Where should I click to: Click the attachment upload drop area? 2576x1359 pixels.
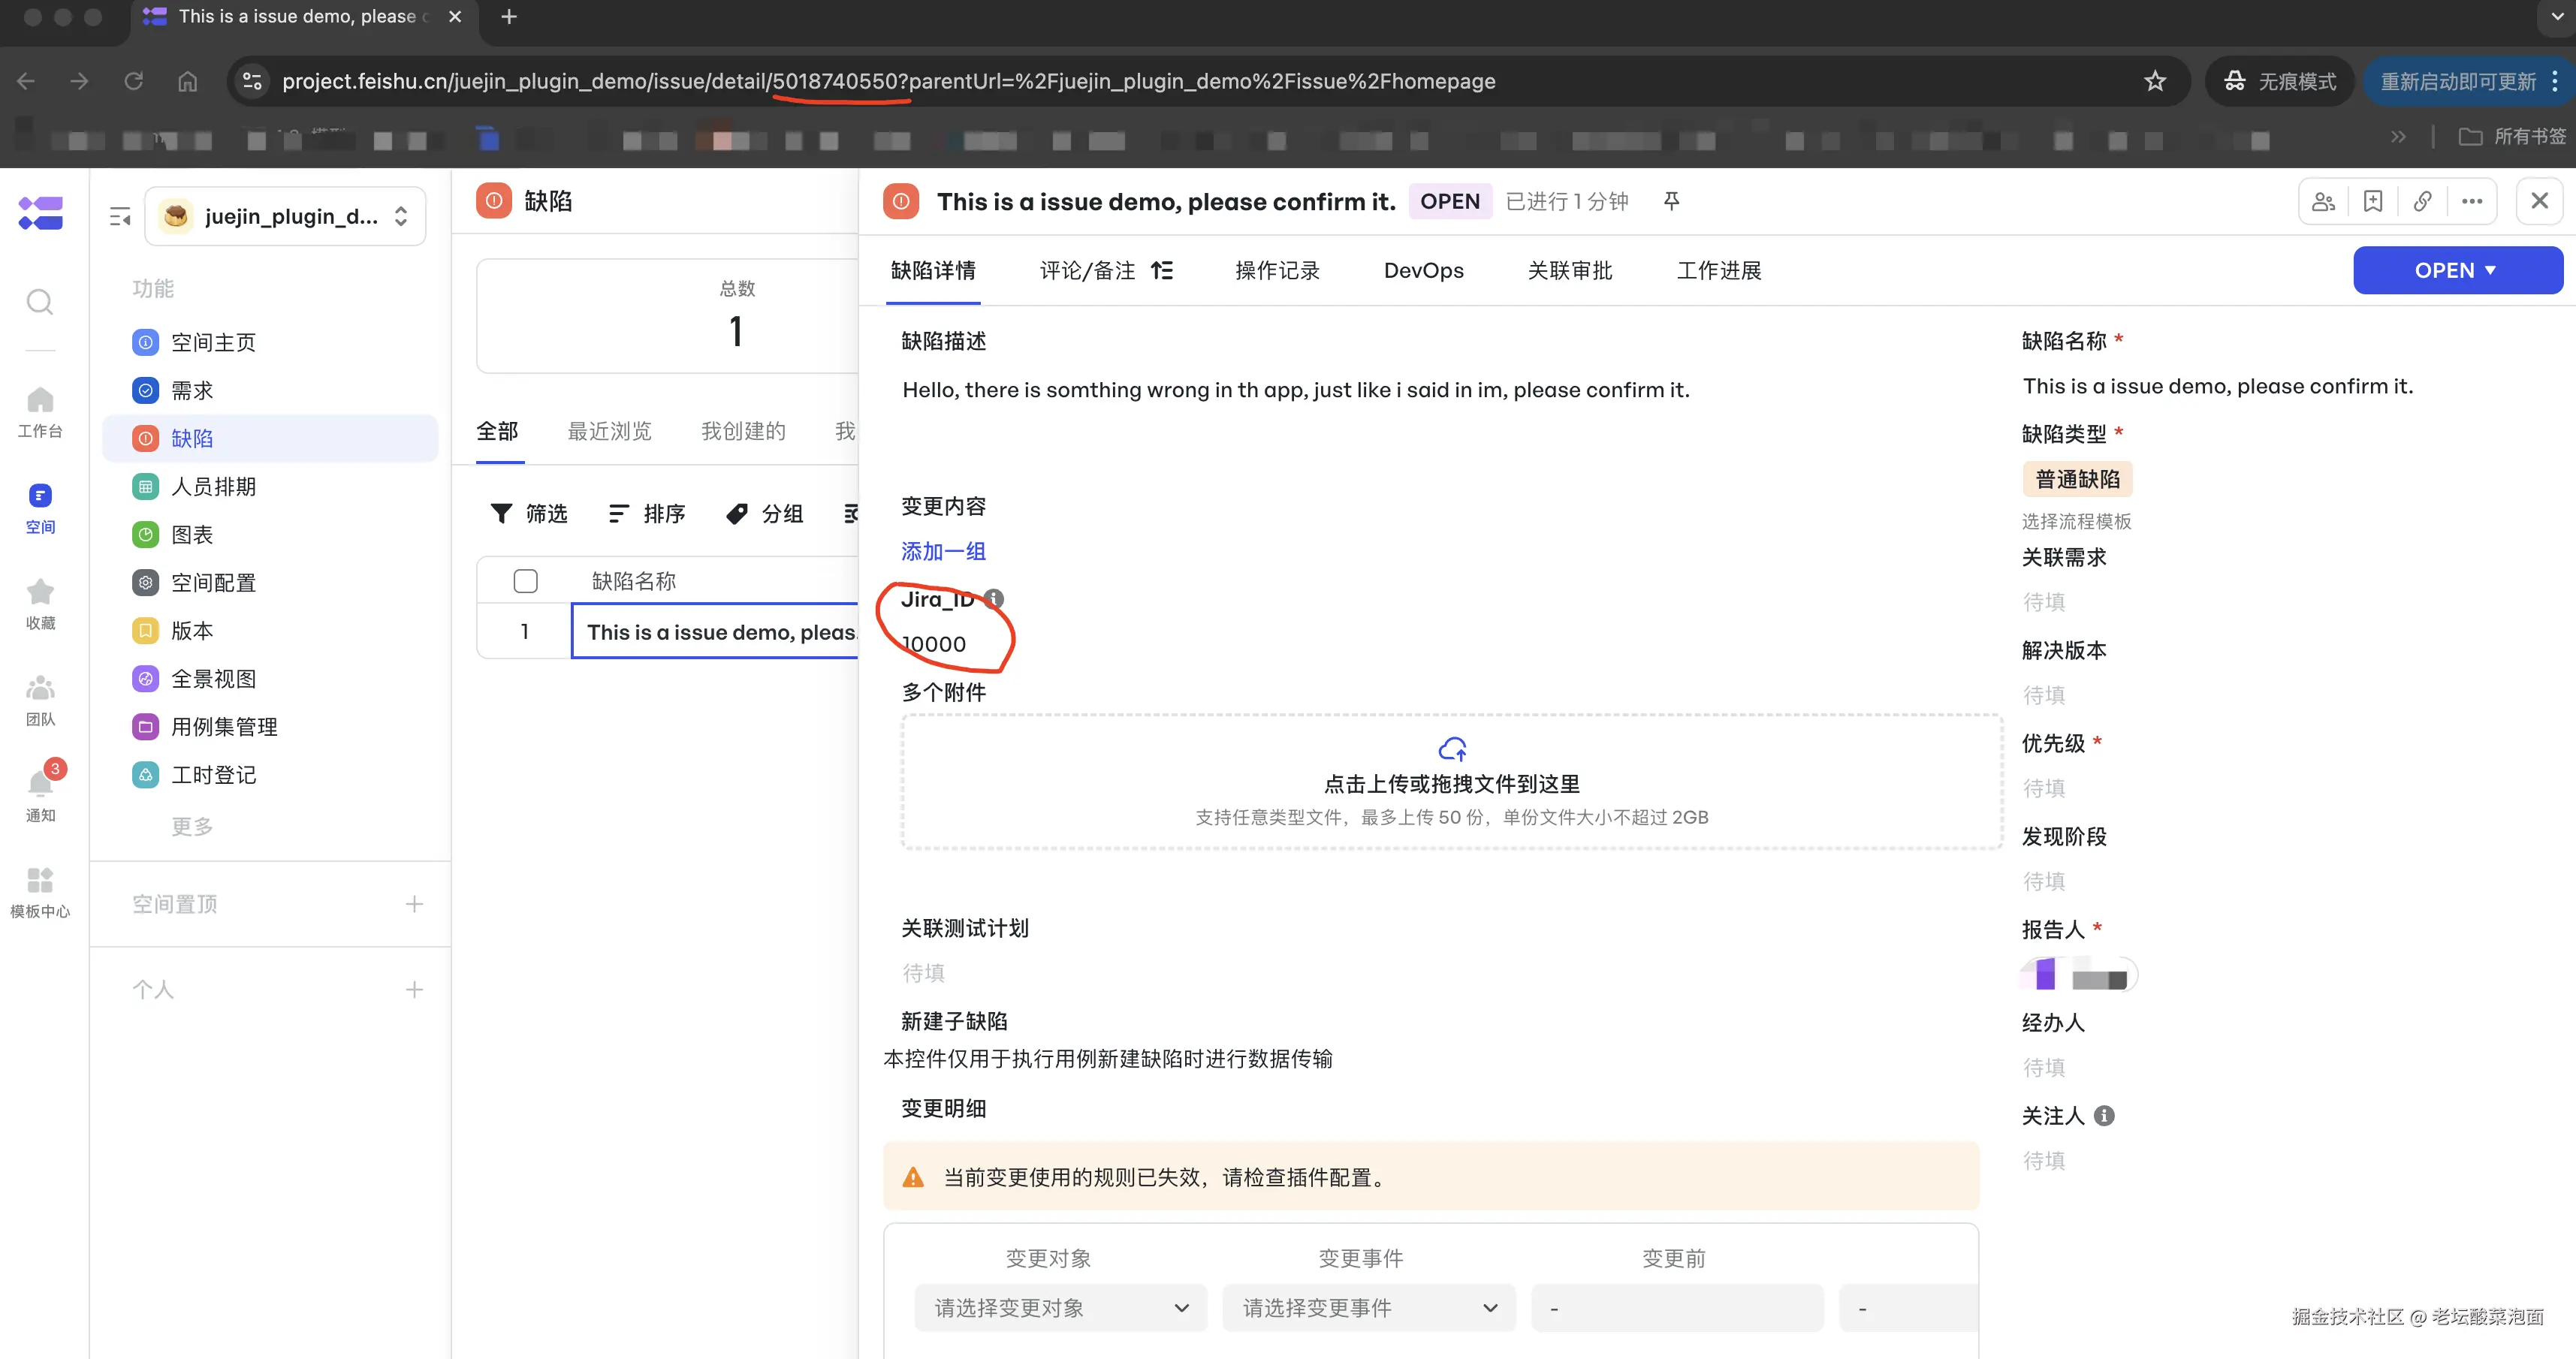coord(1451,782)
